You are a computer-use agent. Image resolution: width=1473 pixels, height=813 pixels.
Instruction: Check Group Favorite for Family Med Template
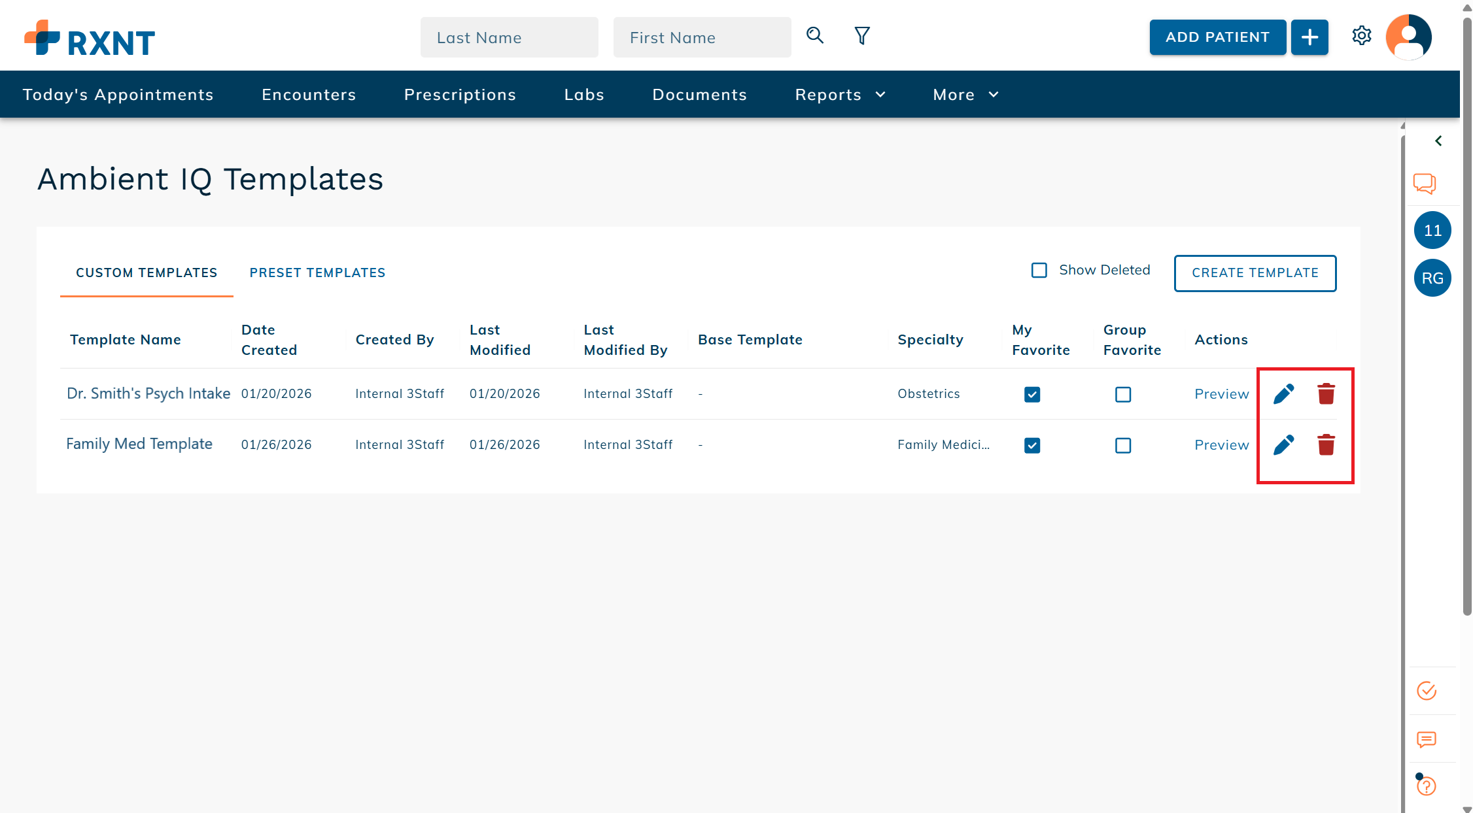[1123, 446]
